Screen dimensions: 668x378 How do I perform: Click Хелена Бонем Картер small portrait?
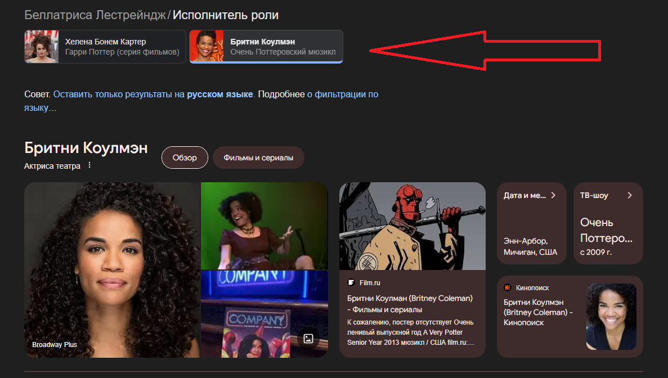(x=41, y=47)
